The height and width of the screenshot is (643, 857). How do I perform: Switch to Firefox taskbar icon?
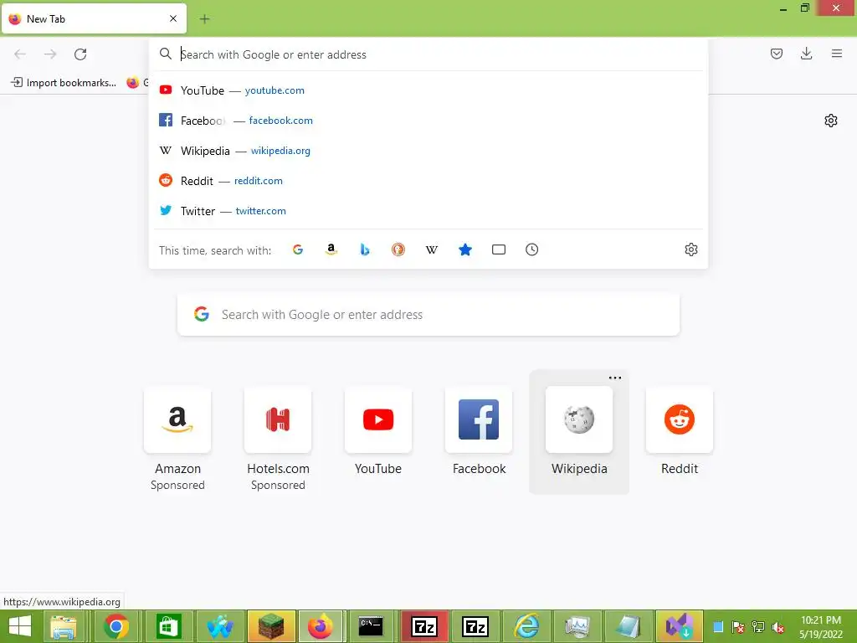click(321, 626)
